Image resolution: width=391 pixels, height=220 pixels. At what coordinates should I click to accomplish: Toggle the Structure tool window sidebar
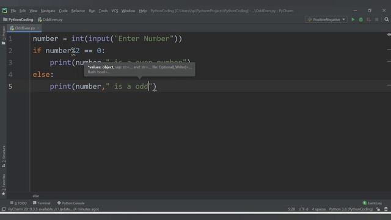[x=4, y=156]
